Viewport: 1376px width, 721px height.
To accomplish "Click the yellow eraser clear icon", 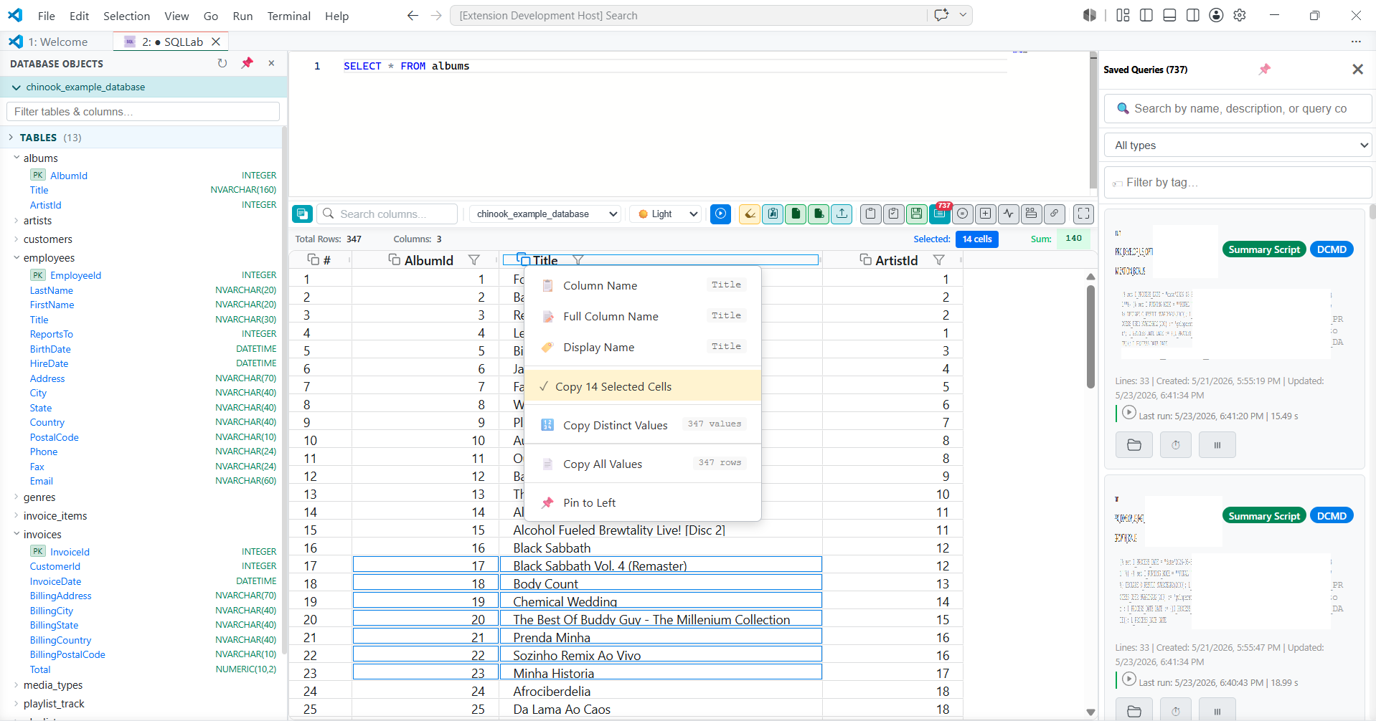I will 749,214.
